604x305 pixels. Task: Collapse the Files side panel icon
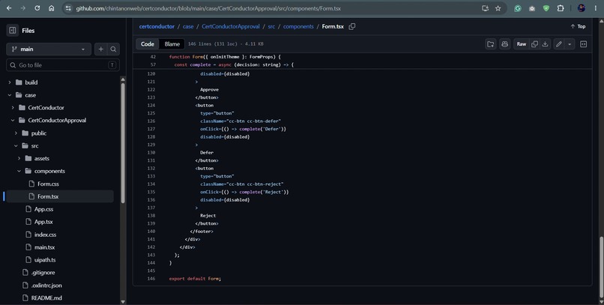[12, 31]
